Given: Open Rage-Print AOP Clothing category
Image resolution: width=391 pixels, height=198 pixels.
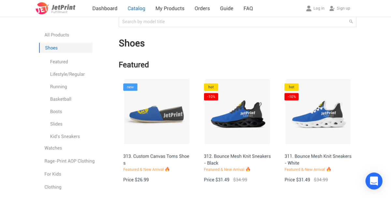Looking at the screenshot, I should click(x=69, y=161).
